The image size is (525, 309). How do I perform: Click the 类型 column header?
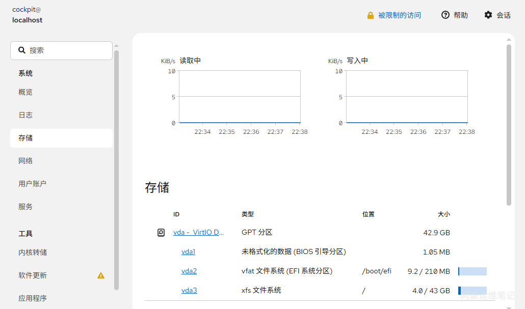pyautogui.click(x=248, y=214)
